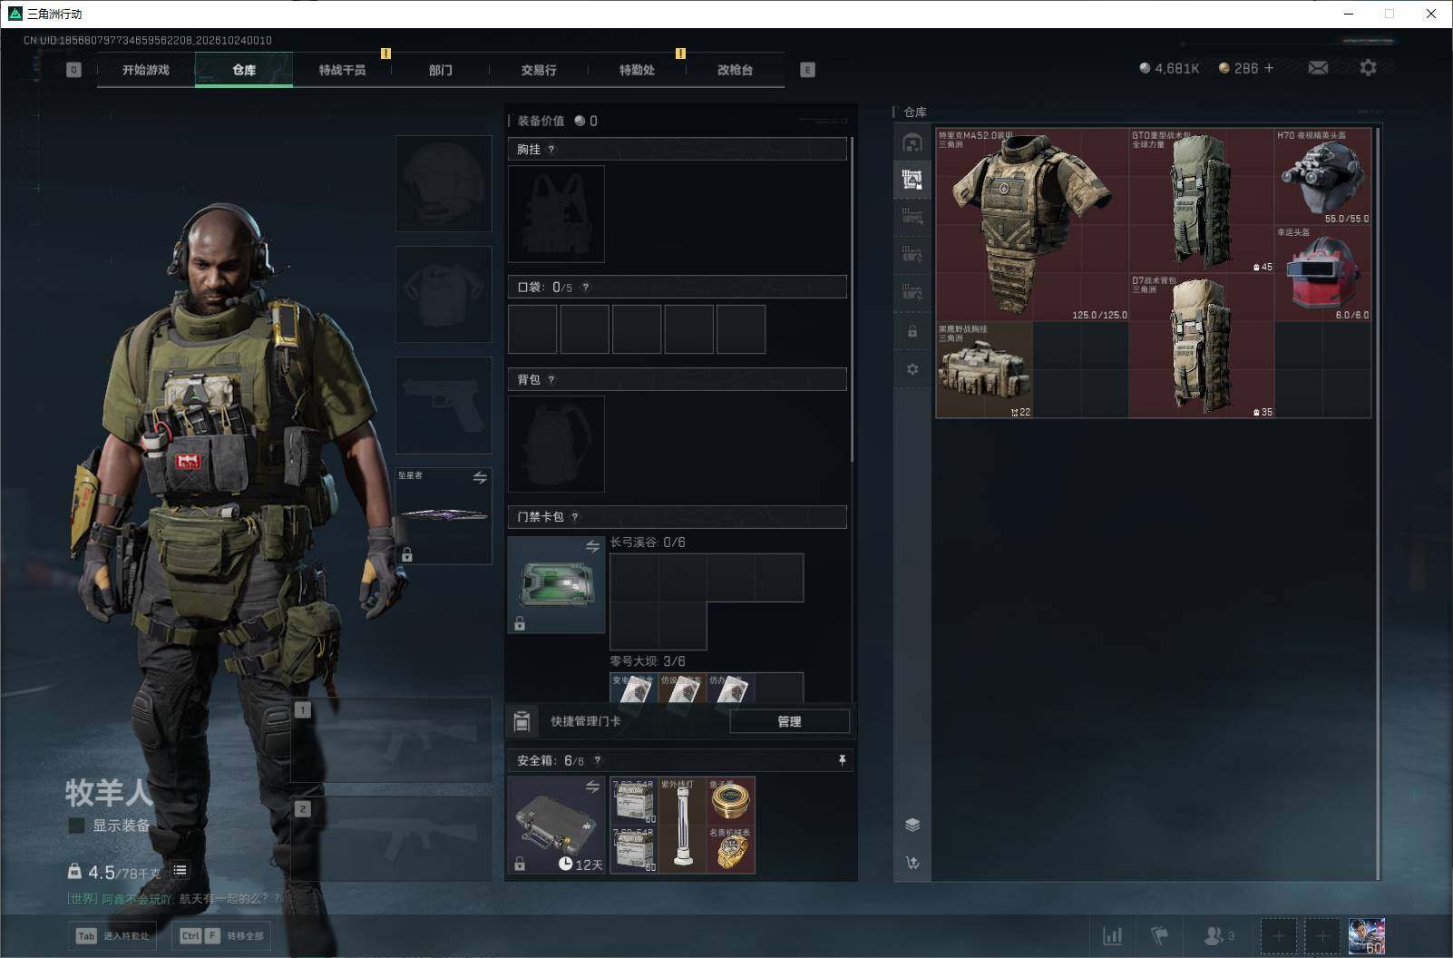Open the main warehouse storage tab icon

[912, 142]
